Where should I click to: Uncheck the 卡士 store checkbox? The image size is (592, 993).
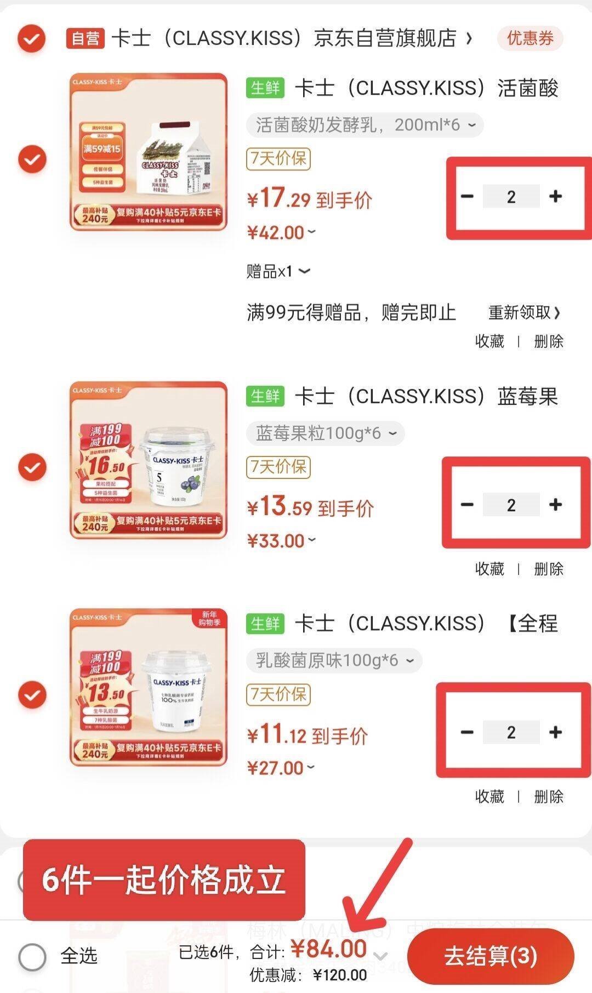tap(31, 38)
